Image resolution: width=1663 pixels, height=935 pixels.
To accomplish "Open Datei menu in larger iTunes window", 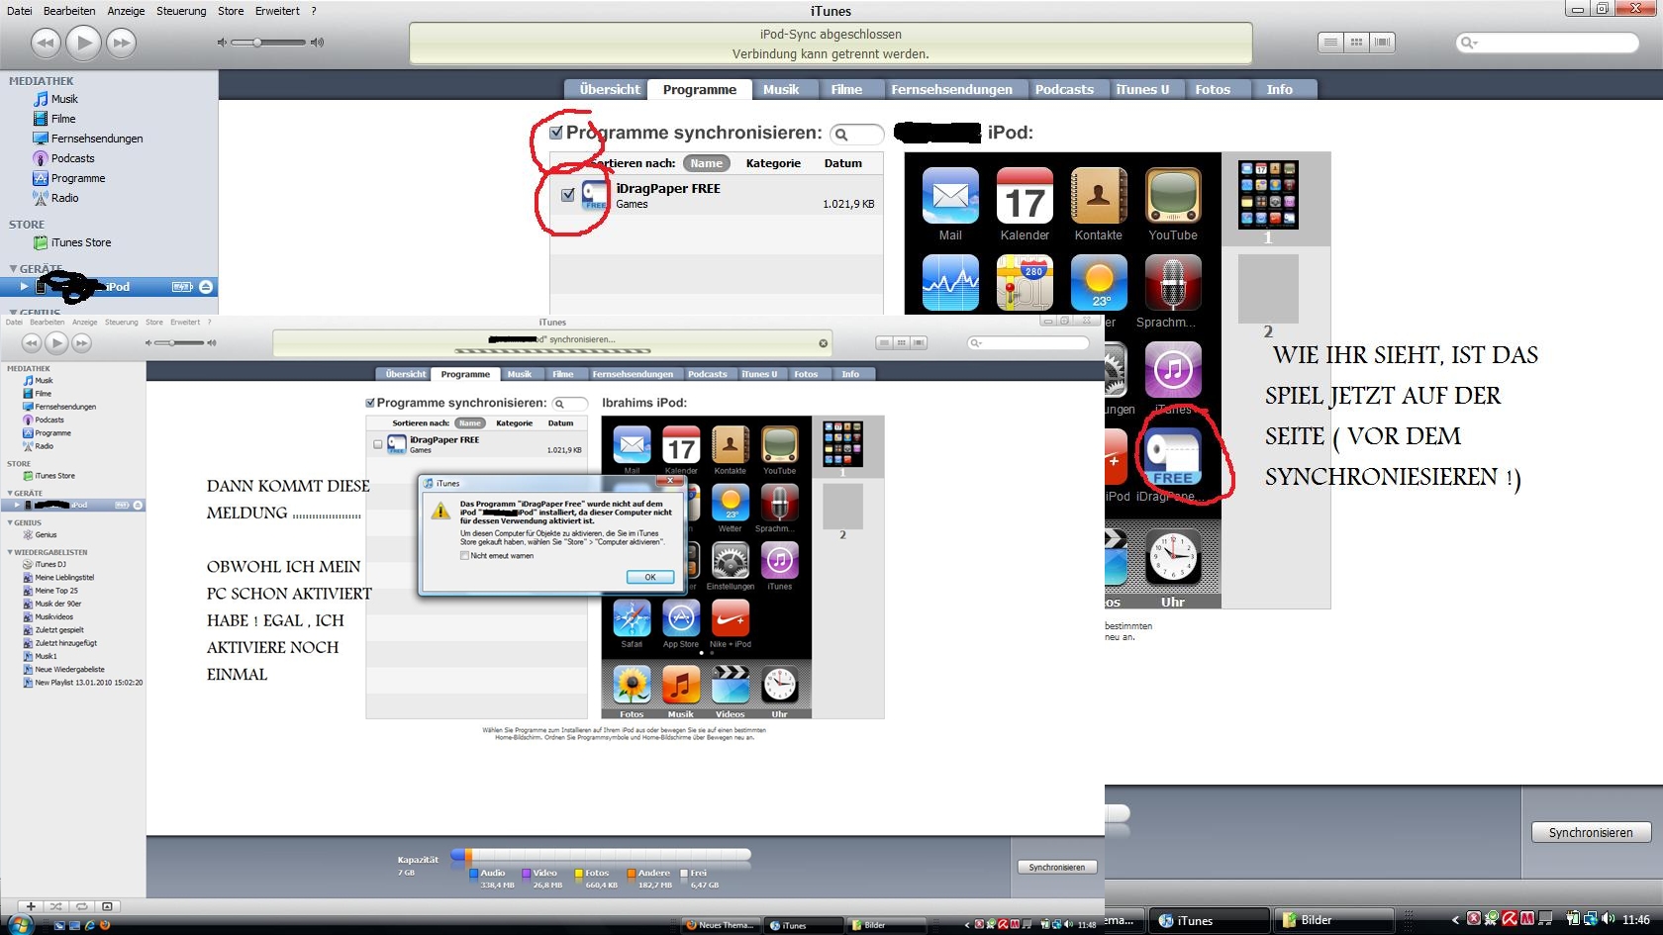I will point(19,11).
